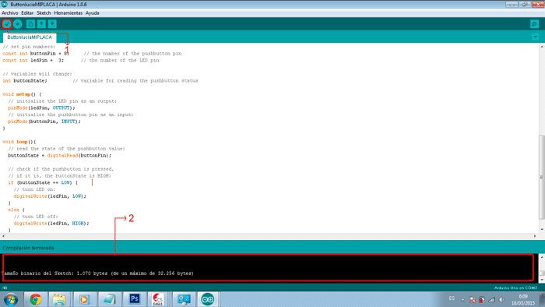Screen dimensions: 545x307
Task: Click the Arduino taskbar icon
Action: coord(208,299)
